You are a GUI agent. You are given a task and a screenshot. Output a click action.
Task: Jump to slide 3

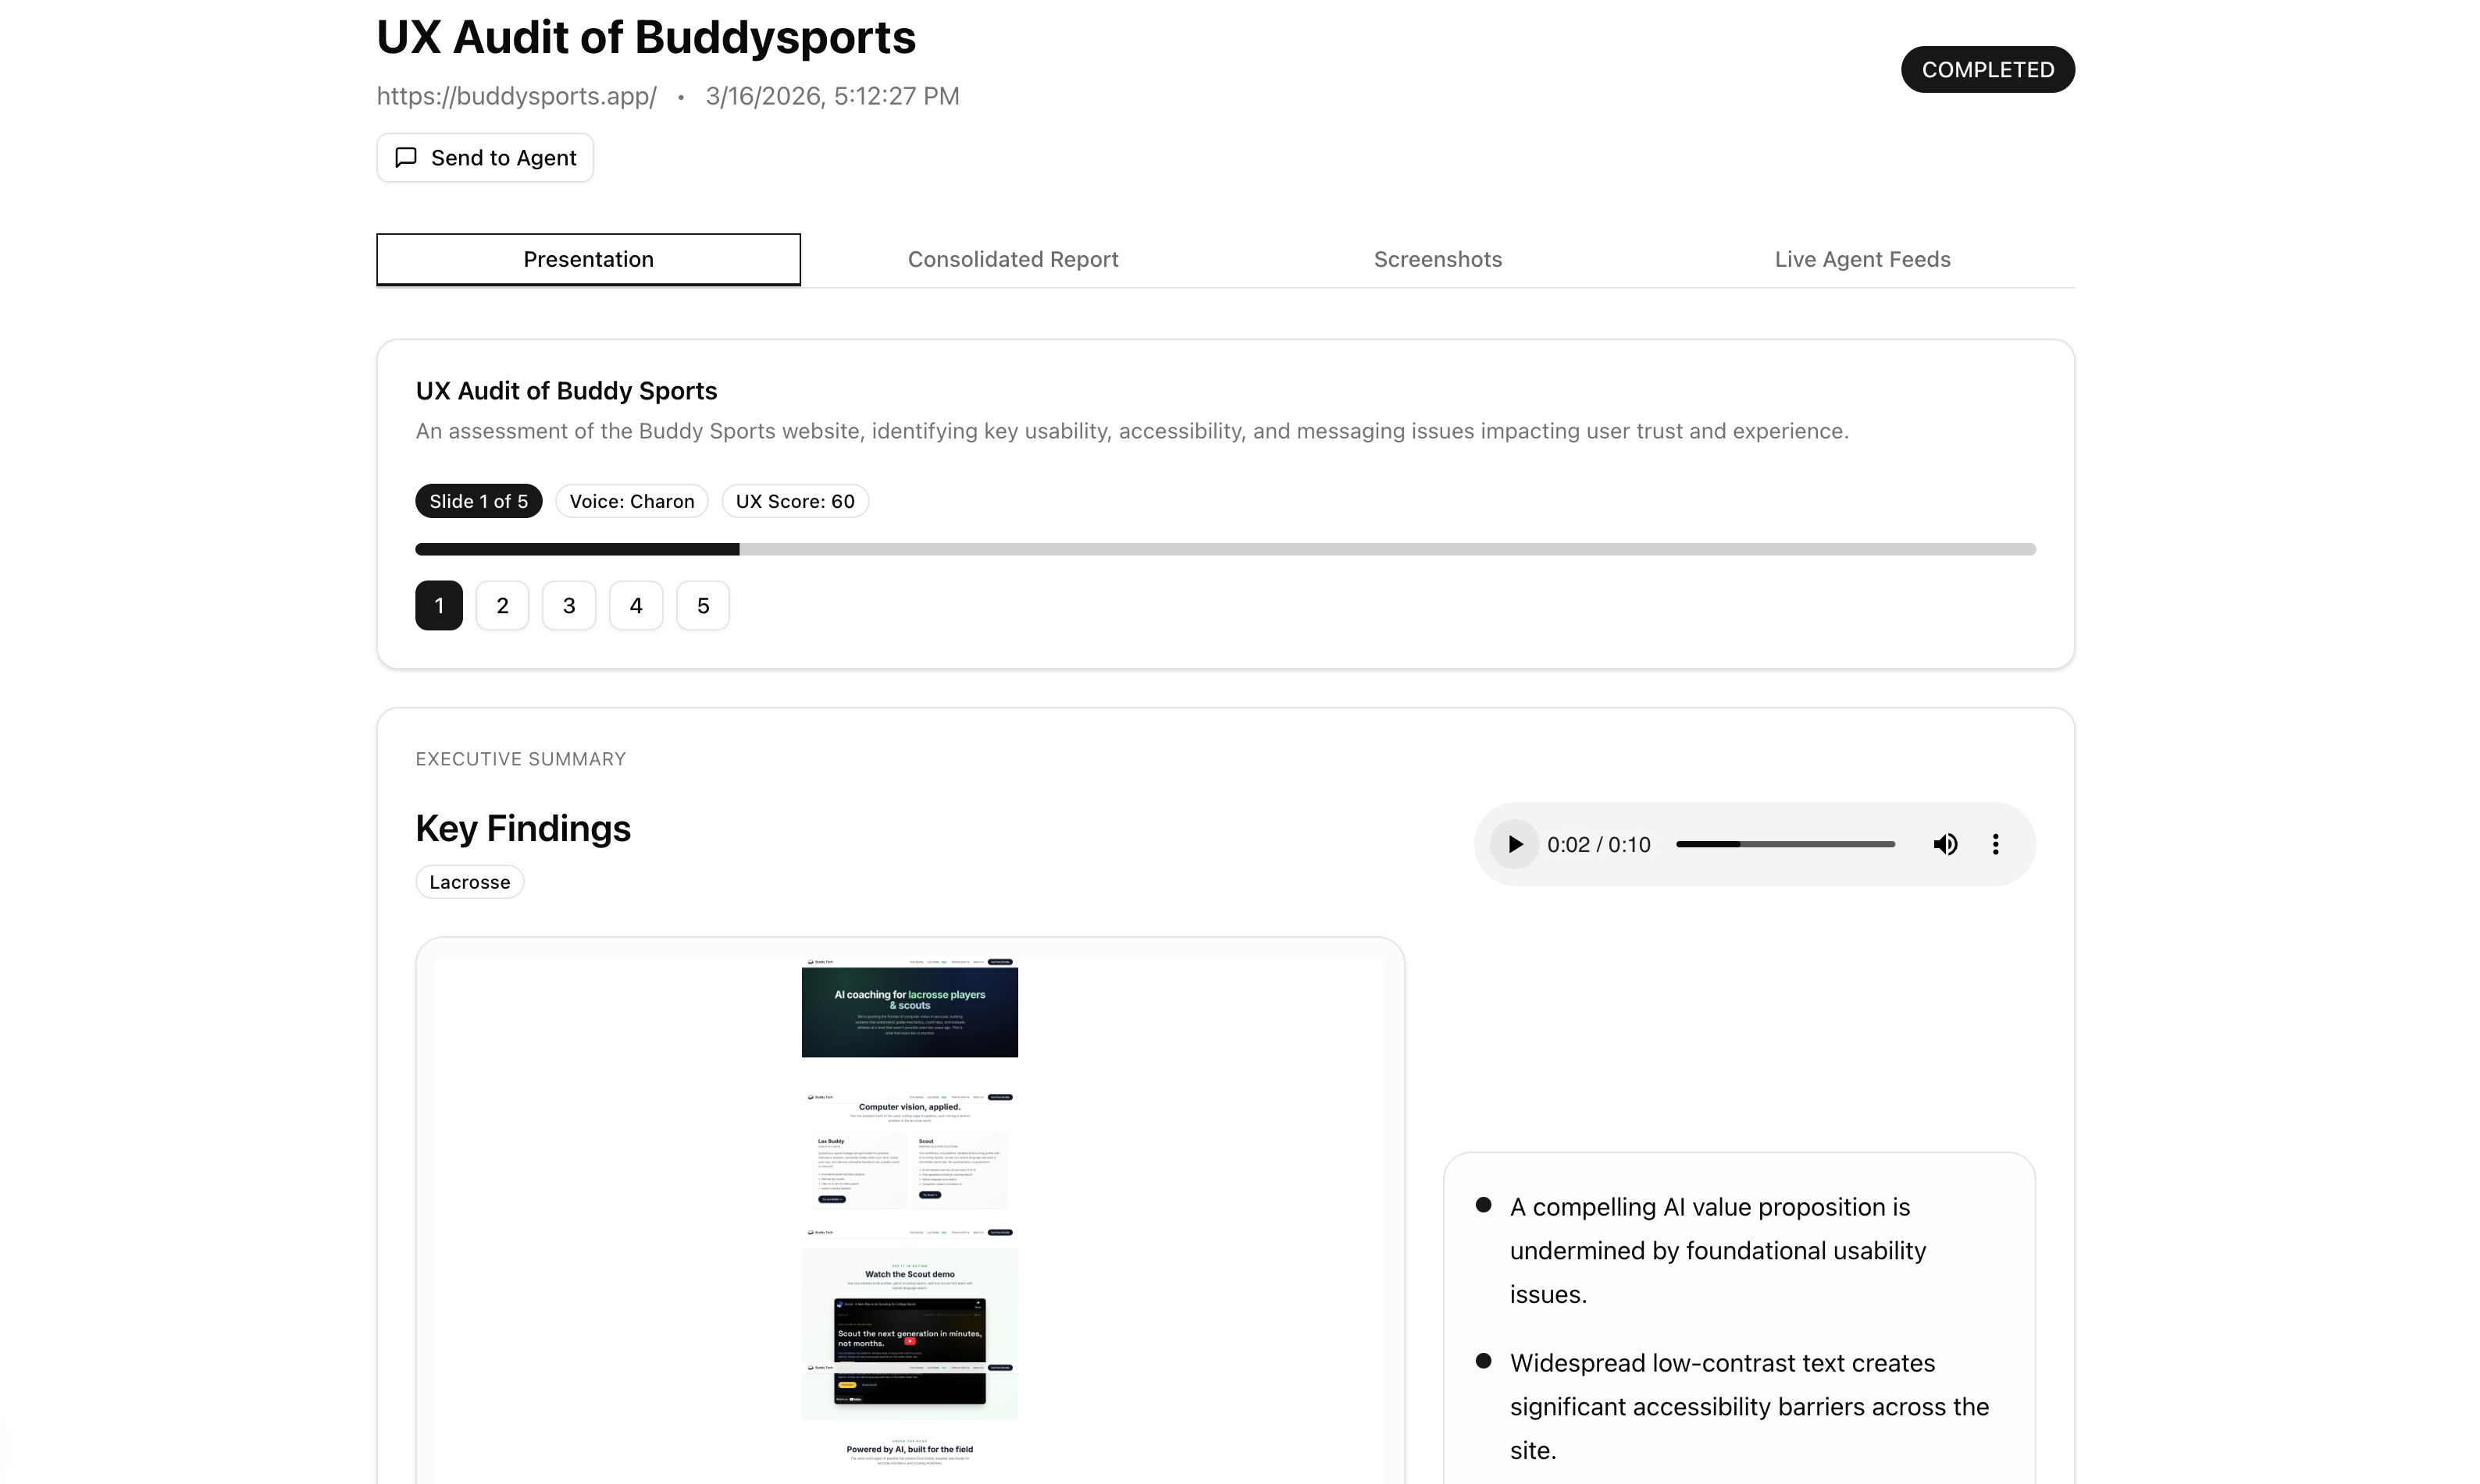tap(568, 605)
